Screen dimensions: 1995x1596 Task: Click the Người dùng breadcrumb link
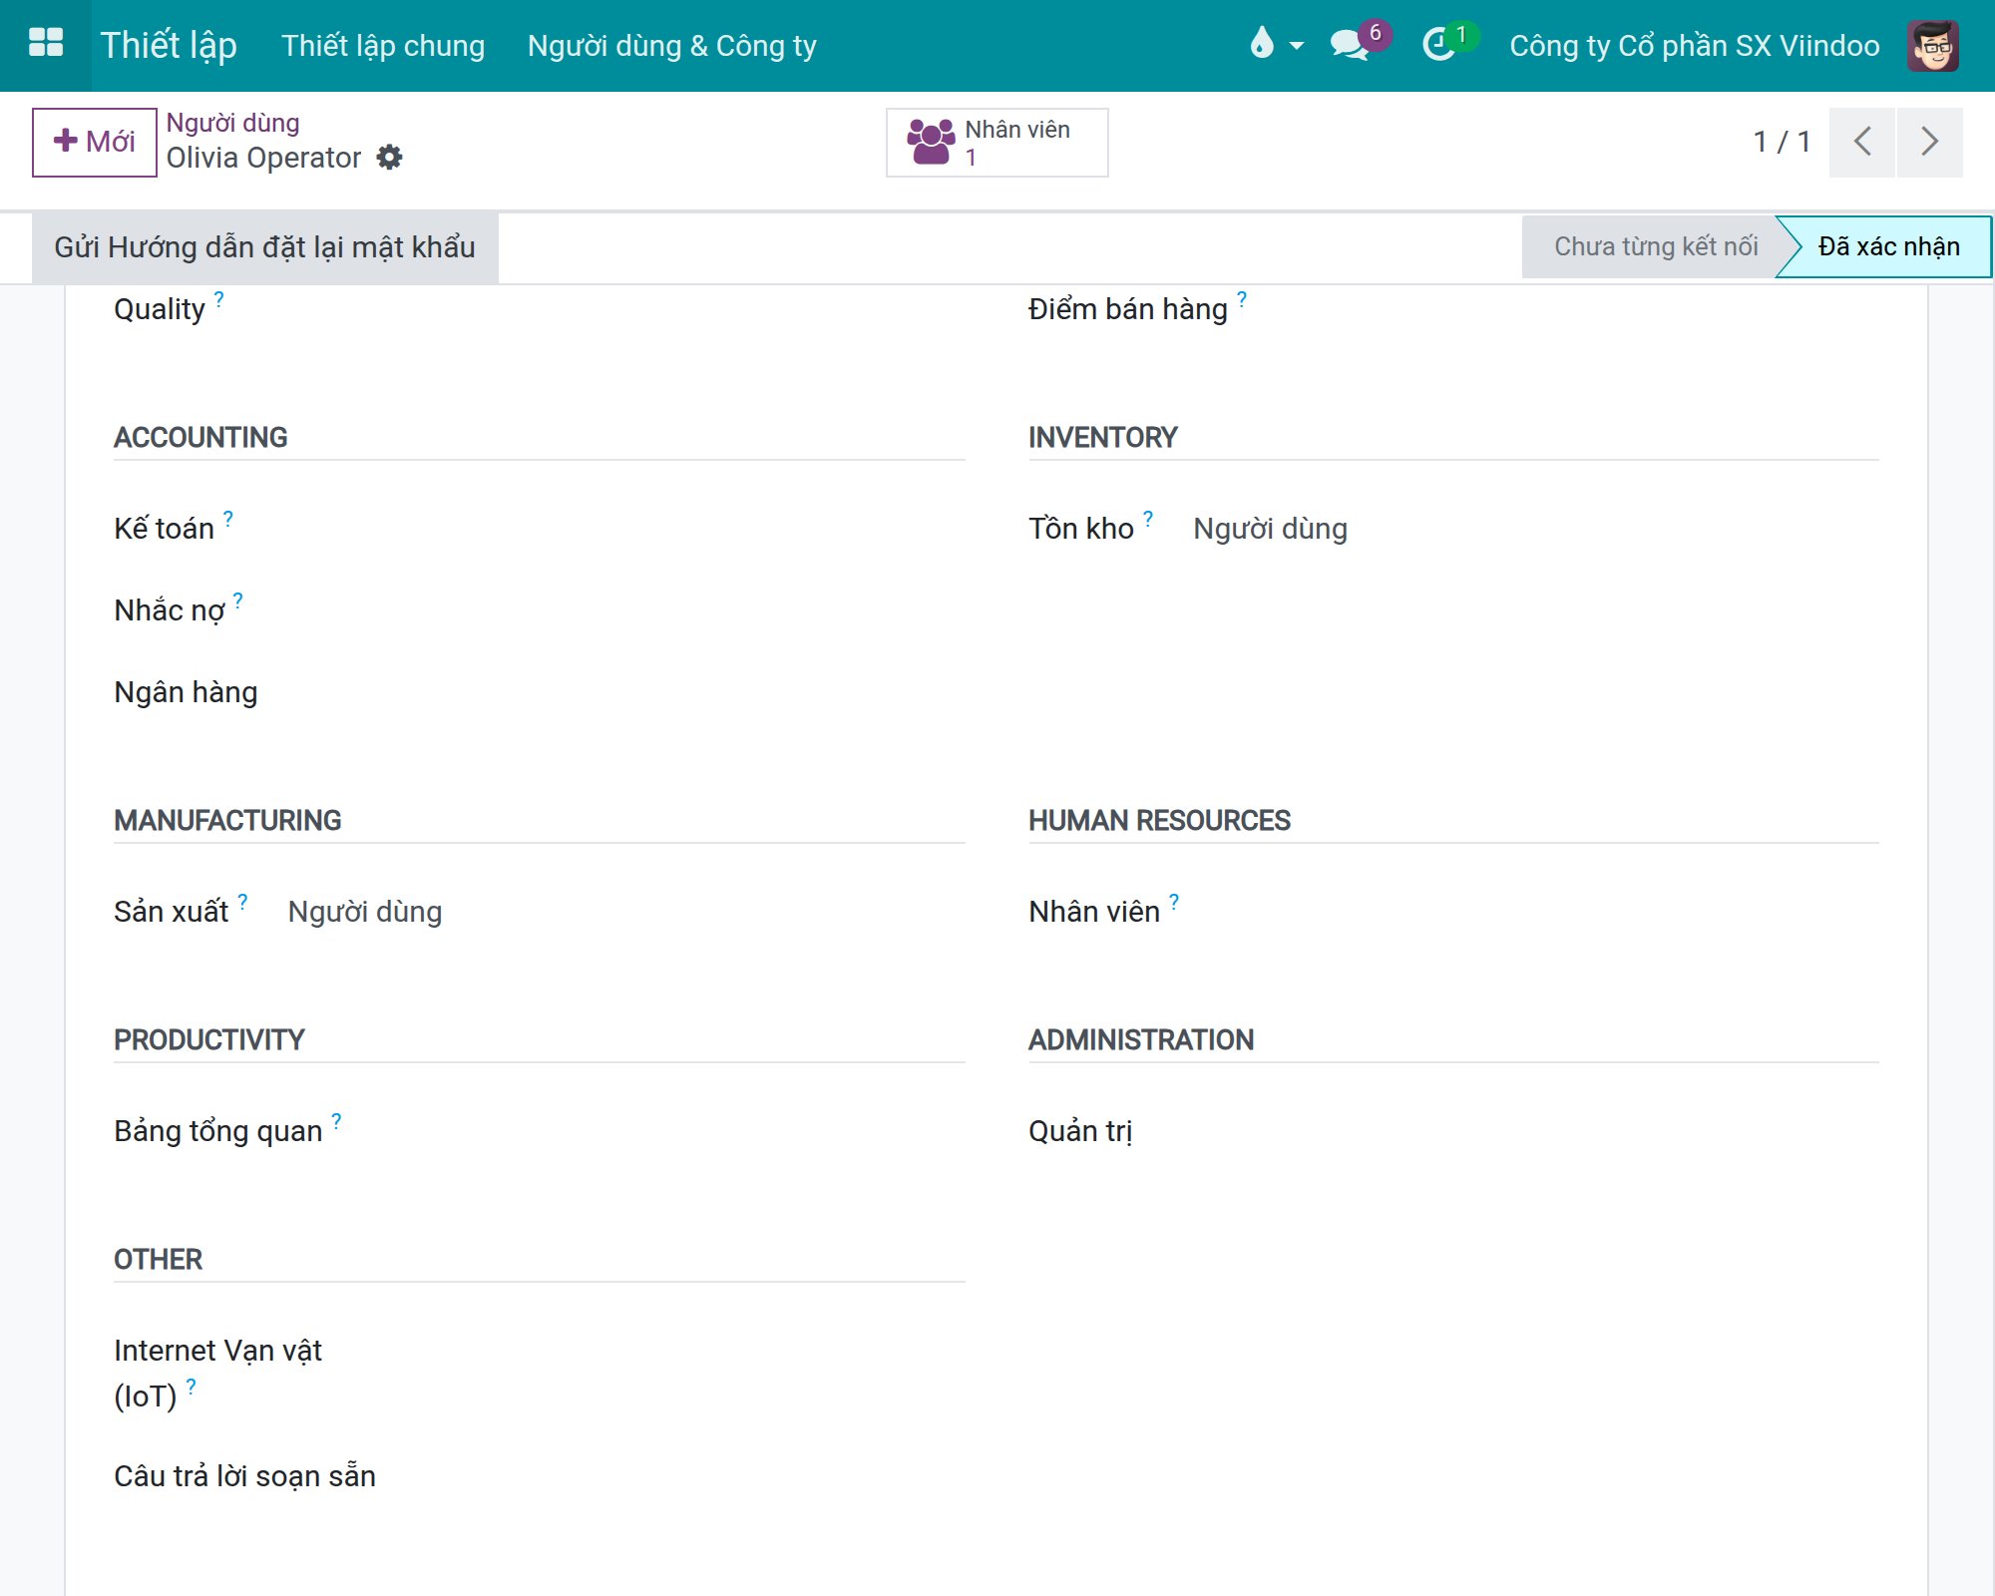point(232,123)
